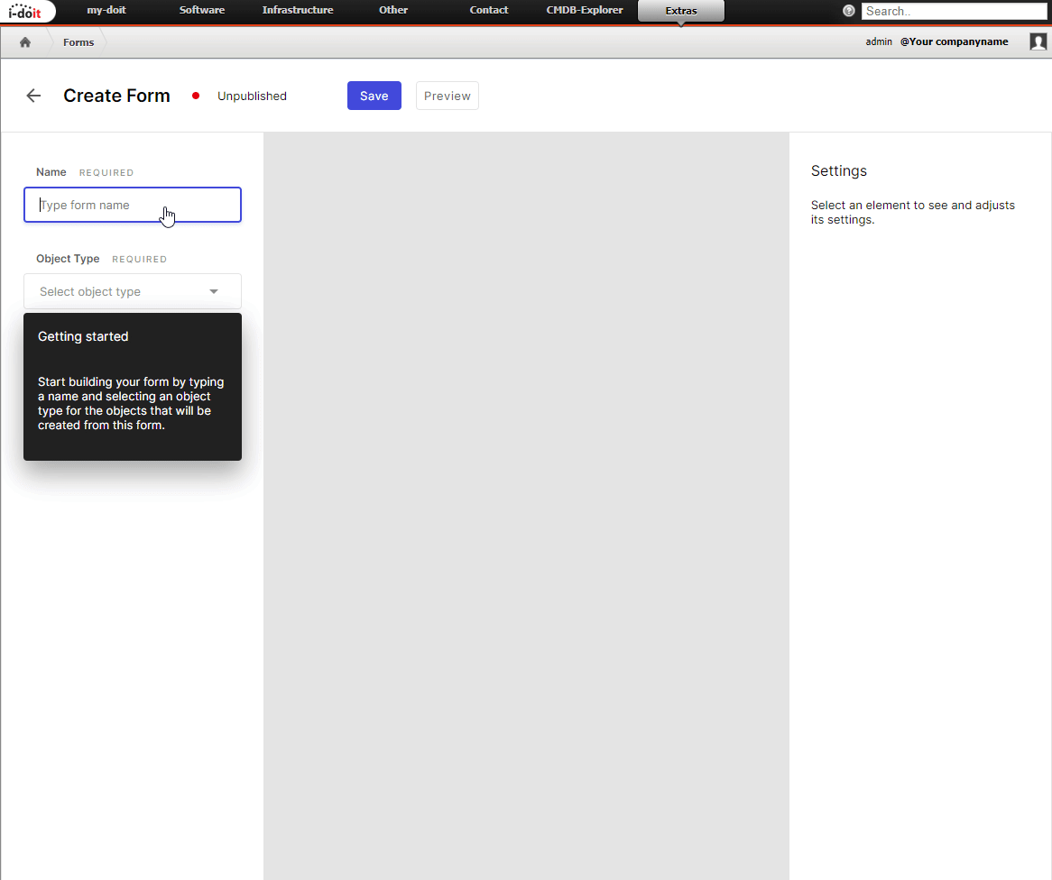Screen dimensions: 1052x880
Task: Go to the home icon in breadcrumb
Action: [25, 42]
